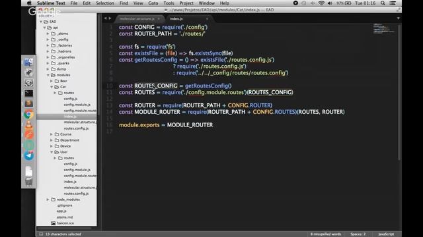Open Spotlight search magnifier
423x237 pixels.
[383, 3]
